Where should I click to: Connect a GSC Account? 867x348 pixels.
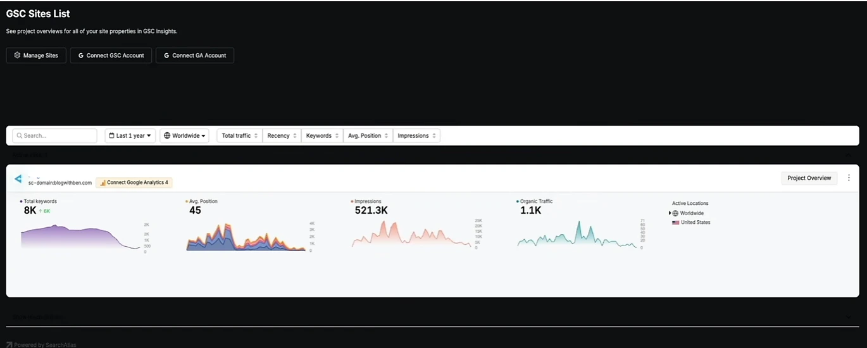click(111, 56)
